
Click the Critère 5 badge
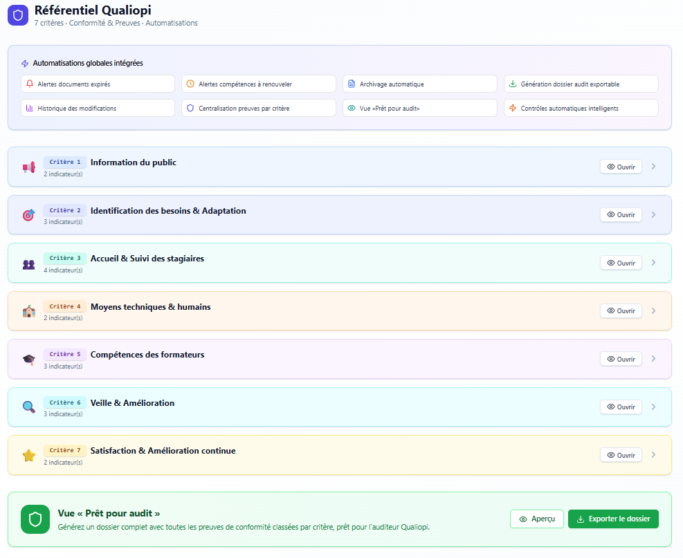[65, 354]
